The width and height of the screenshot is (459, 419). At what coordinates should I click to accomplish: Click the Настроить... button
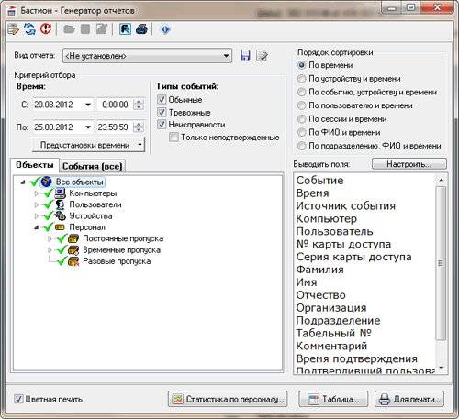click(x=409, y=164)
